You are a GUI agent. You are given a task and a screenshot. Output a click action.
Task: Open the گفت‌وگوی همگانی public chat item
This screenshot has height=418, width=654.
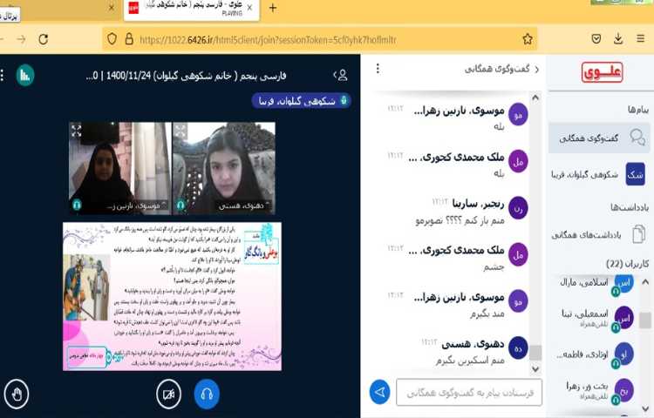pos(599,138)
